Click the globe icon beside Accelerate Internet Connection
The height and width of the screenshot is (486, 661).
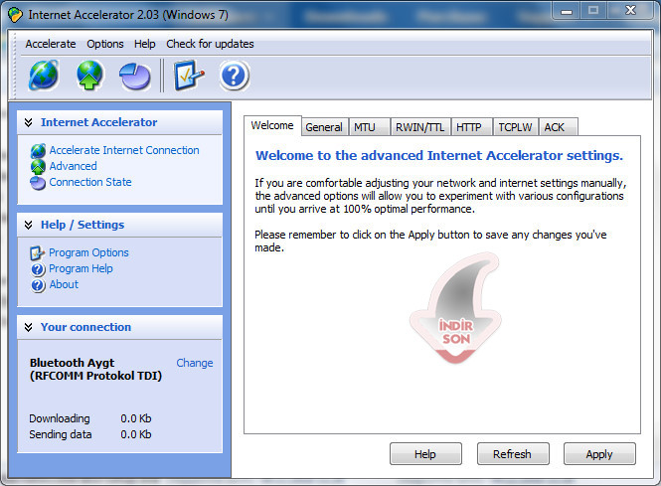38,150
